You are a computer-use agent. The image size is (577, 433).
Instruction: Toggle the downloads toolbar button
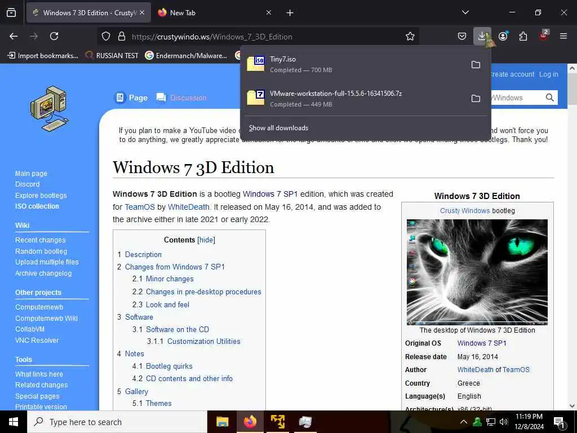click(x=482, y=36)
